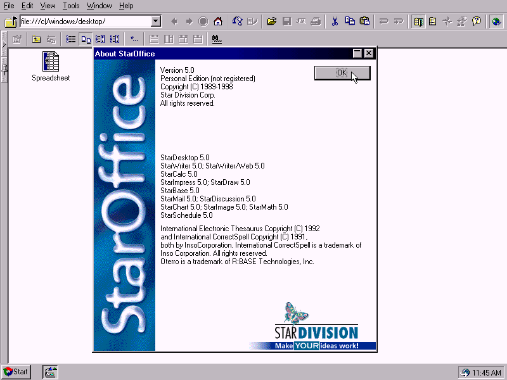Toggle the Online globe icon
The width and height of the screenshot is (507, 380).
(496, 22)
